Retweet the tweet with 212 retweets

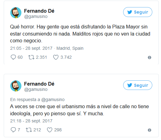pos(29,130)
